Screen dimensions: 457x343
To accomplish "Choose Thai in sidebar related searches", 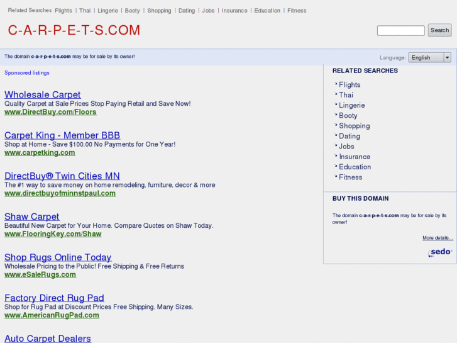I will [x=346, y=95].
